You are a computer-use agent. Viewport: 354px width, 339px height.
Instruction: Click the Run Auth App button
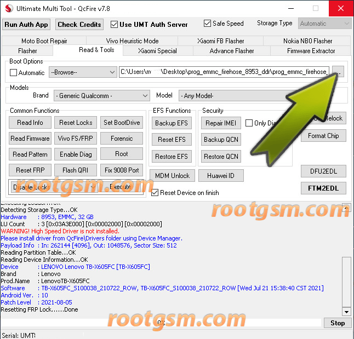[x=26, y=25]
